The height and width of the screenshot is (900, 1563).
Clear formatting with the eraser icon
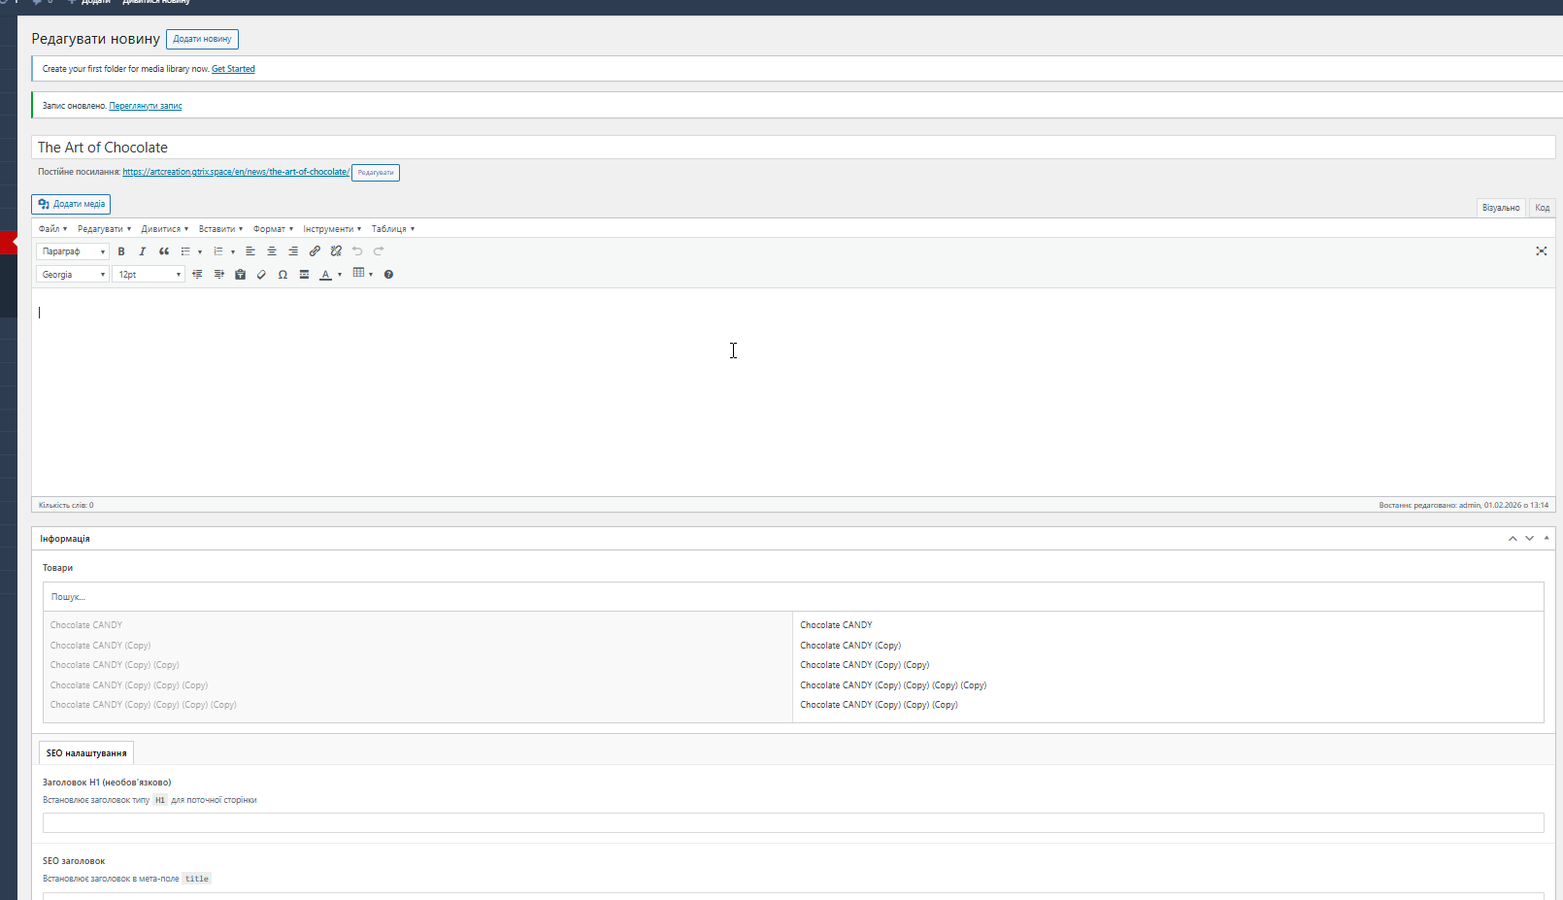(x=261, y=275)
